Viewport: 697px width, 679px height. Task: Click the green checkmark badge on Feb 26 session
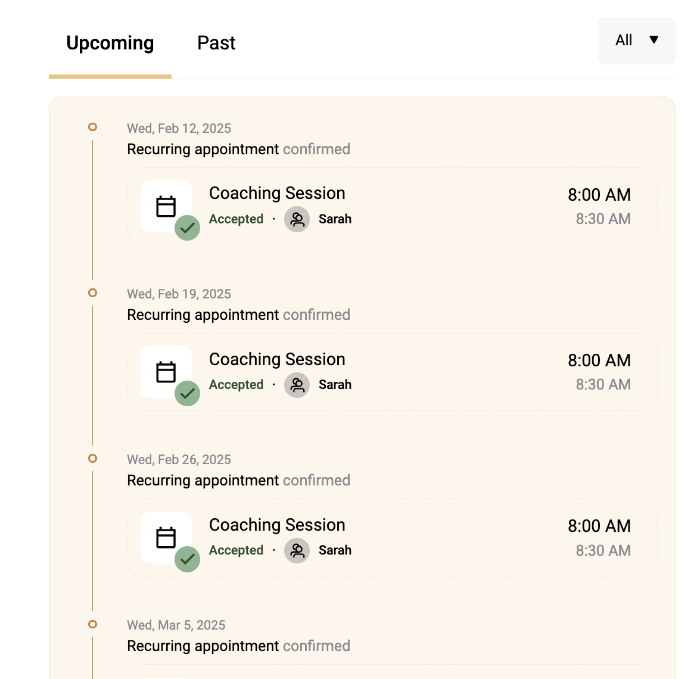point(187,559)
